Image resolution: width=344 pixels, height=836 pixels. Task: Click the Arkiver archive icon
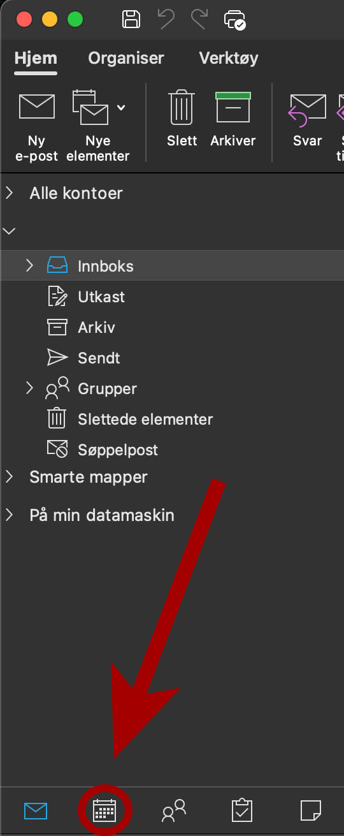tap(233, 107)
